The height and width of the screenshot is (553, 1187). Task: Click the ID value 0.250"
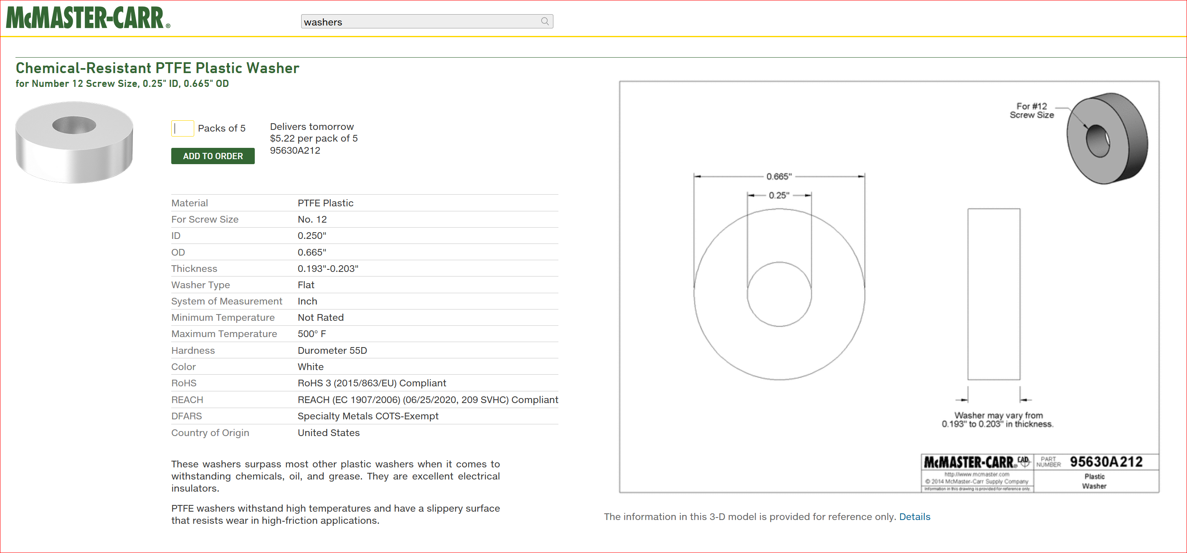(312, 236)
